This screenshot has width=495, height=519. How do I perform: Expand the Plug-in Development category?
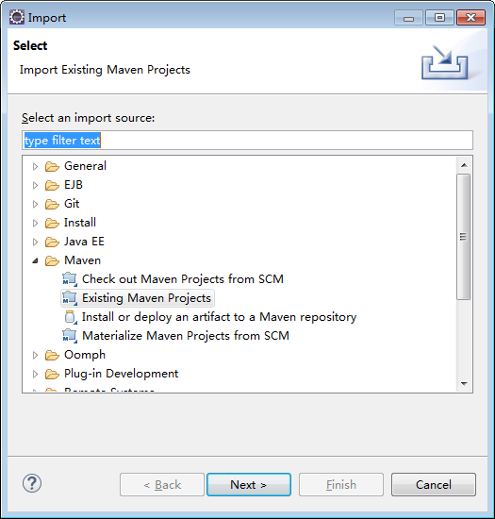pos(35,374)
